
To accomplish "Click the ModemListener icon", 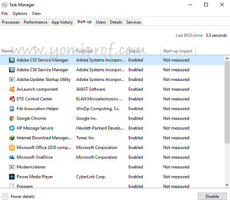I will coord(12,167).
